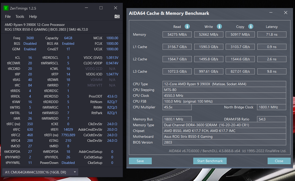Click the BGS Disabled value
This screenshot has height=181, width=295.
click(30, 43)
